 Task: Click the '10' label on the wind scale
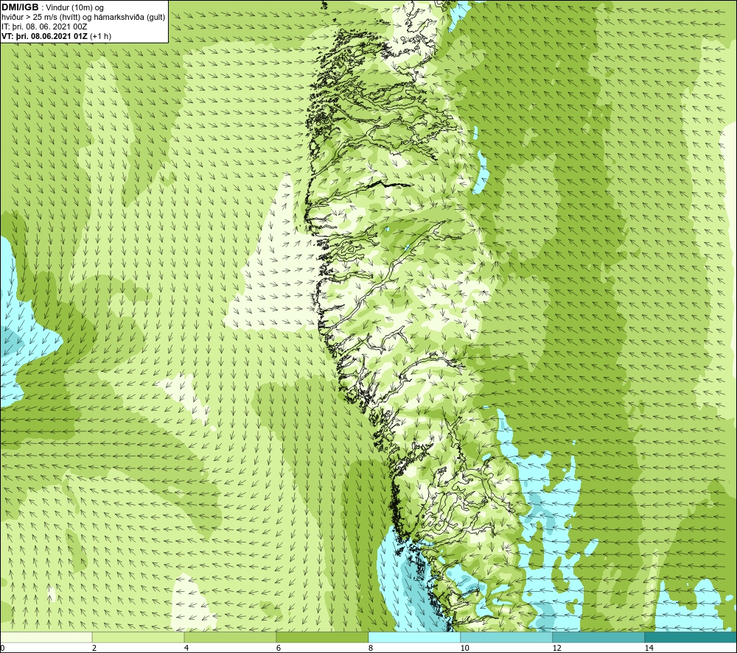coord(465,648)
